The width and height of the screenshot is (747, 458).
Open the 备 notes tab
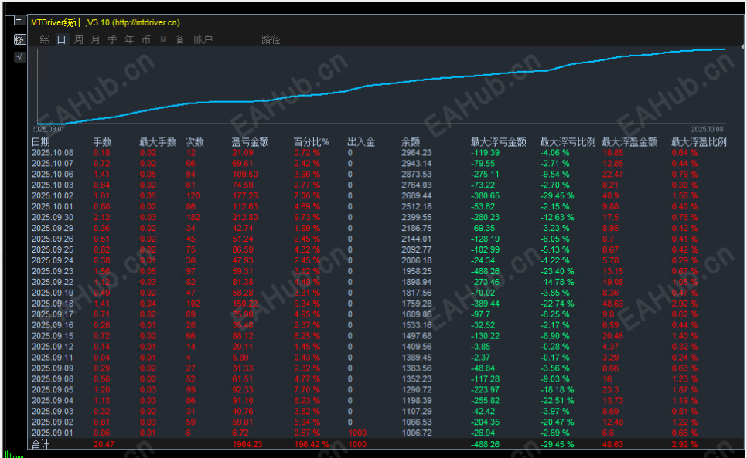(180, 39)
